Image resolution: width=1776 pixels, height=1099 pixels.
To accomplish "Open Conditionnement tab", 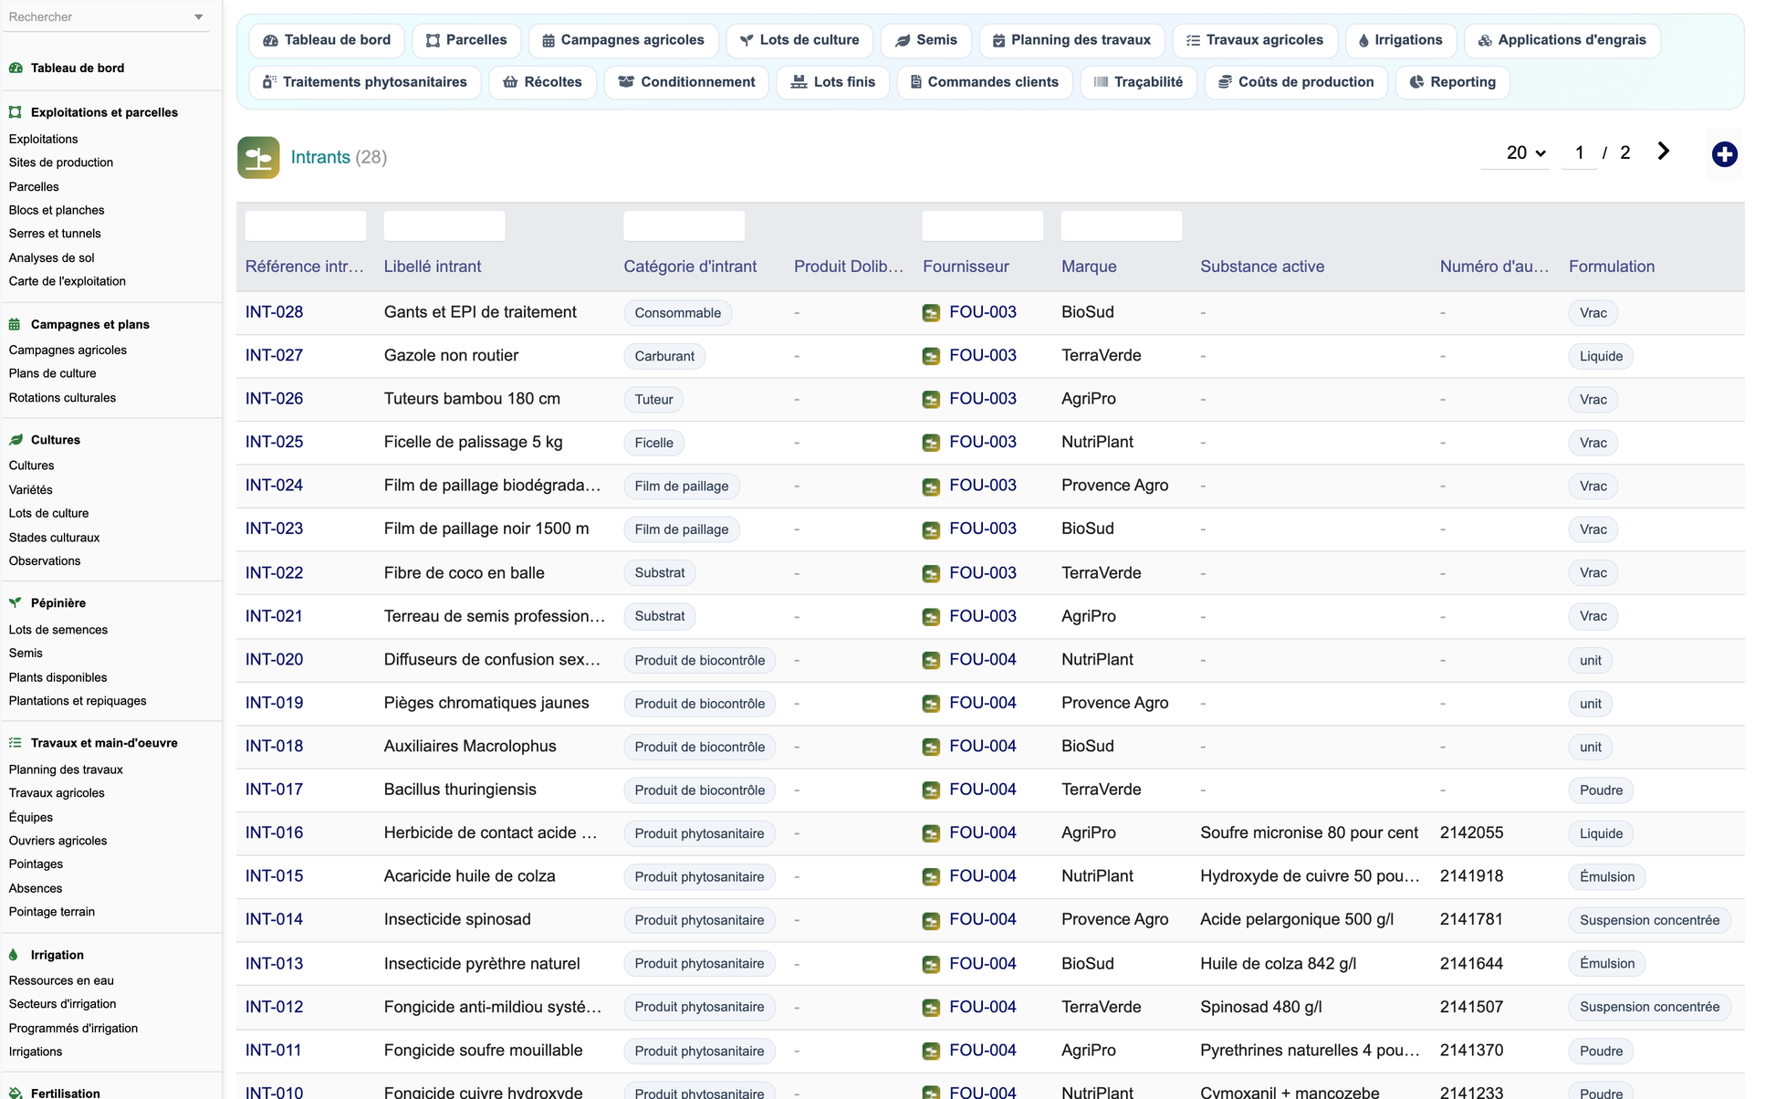I will (x=687, y=82).
